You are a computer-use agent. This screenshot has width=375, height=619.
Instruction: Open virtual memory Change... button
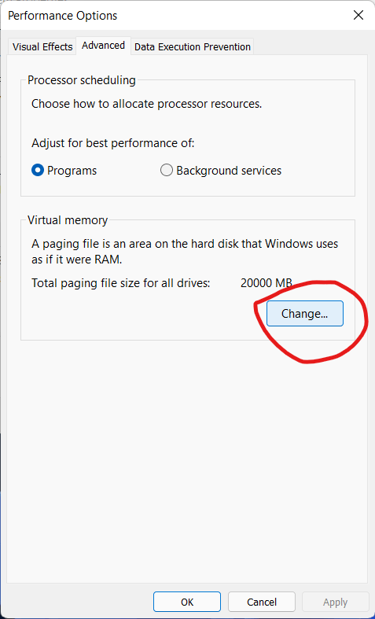coord(305,314)
